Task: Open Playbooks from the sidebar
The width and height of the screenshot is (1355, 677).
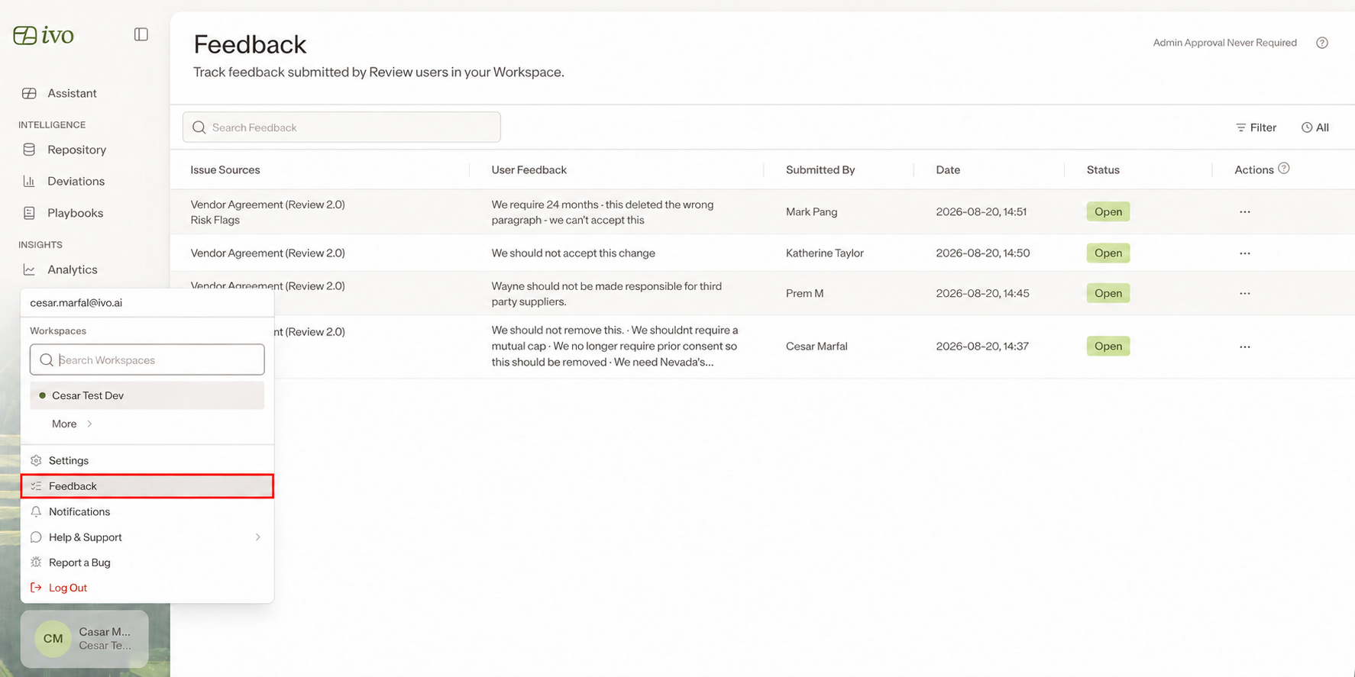Action: coord(75,213)
